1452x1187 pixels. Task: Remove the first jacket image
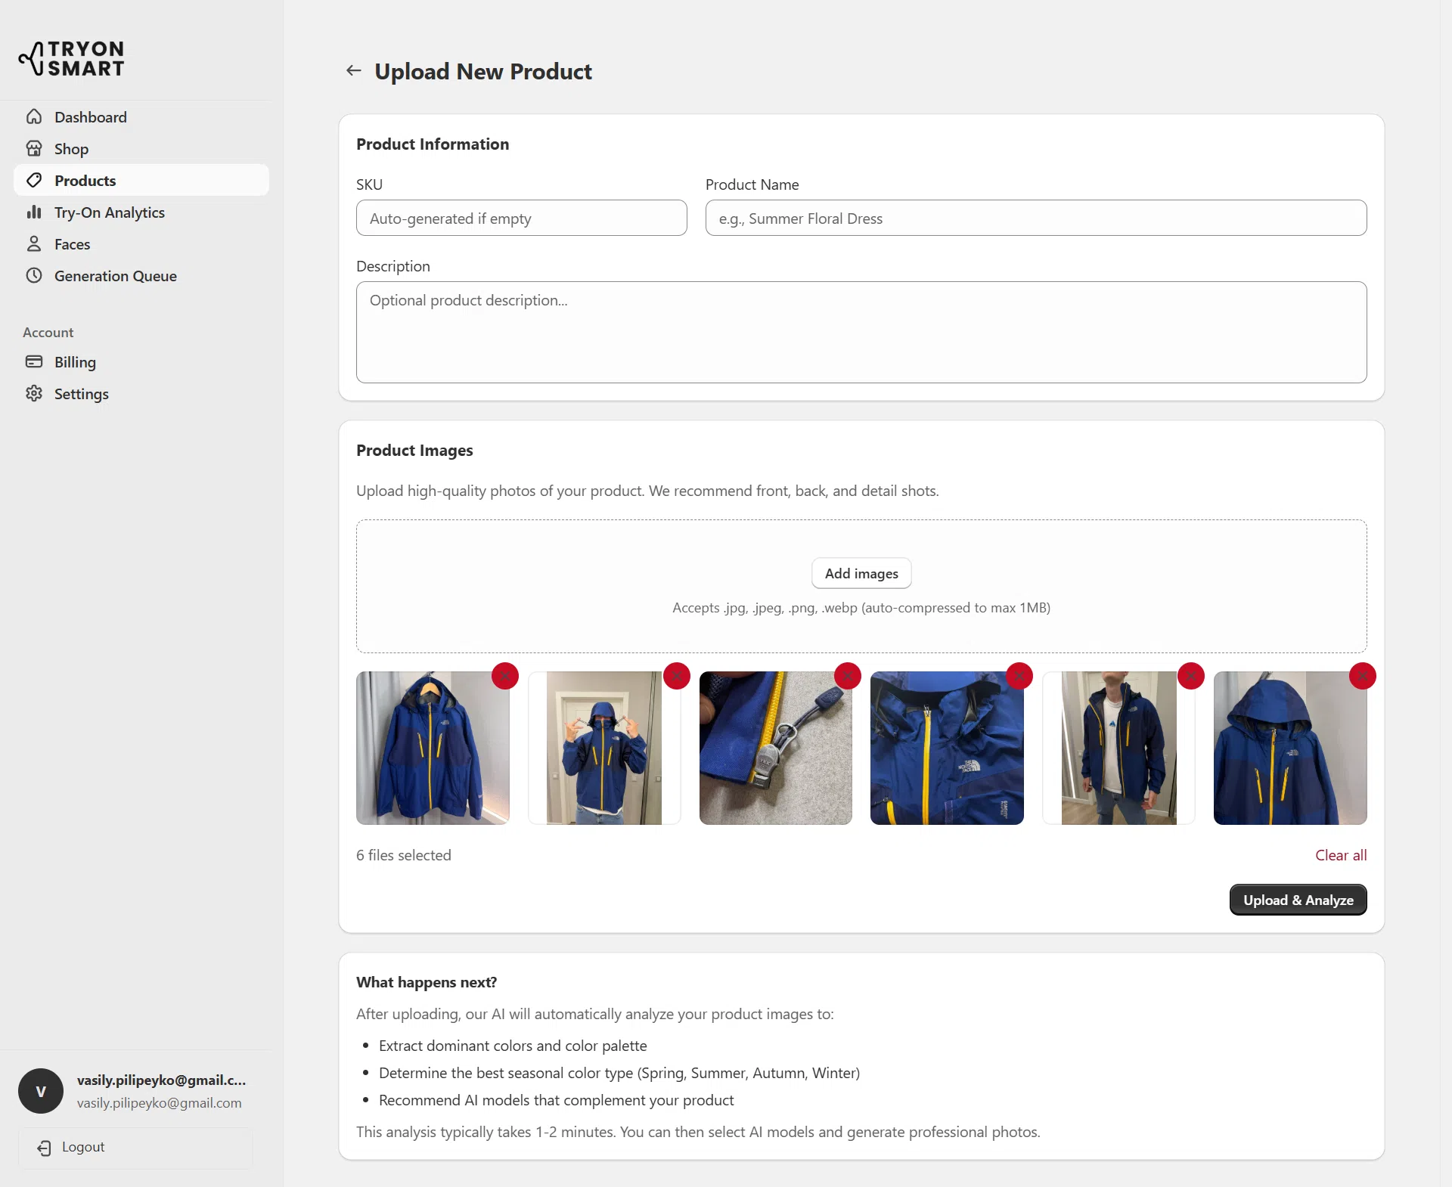pos(504,675)
